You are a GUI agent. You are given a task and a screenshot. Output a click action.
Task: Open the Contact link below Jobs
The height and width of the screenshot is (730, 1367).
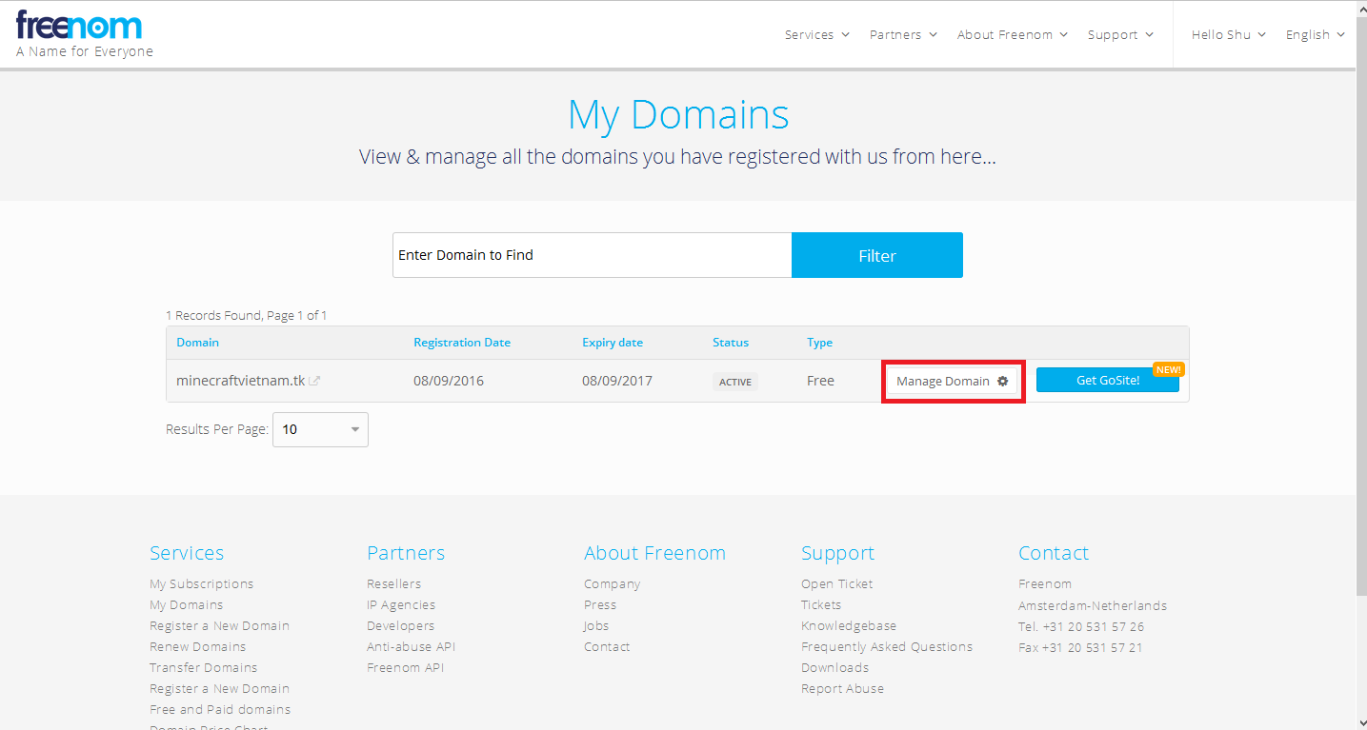point(607,647)
